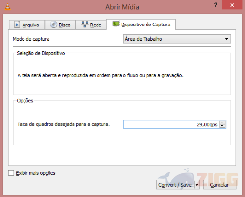This screenshot has height=197, width=245.
Task: Switch to the Disco tab
Action: tap(60, 25)
